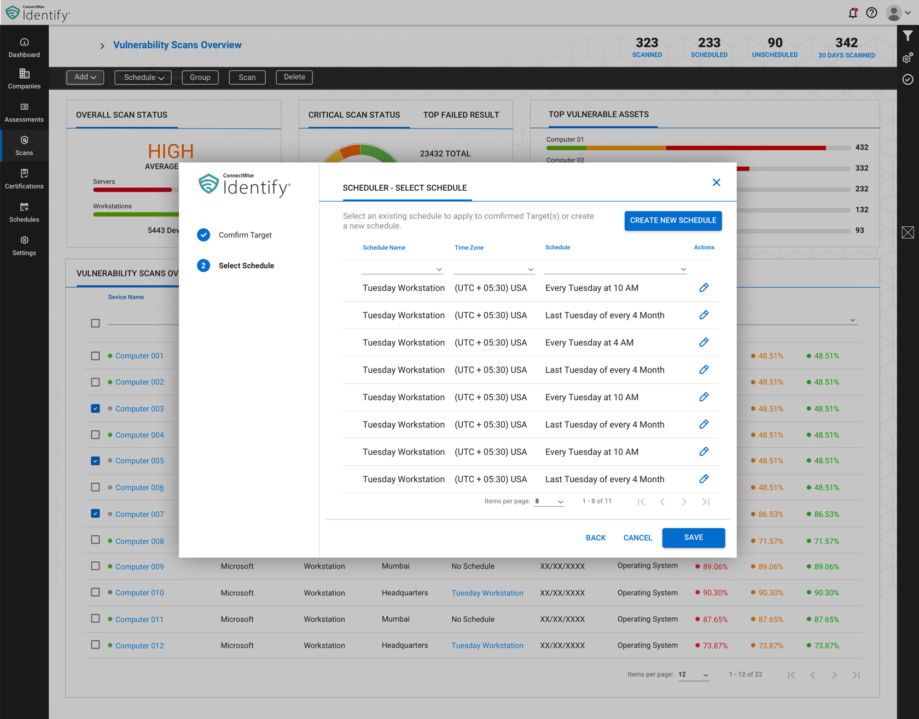
Task: Open Assessments in sidebar
Action: click(x=24, y=113)
